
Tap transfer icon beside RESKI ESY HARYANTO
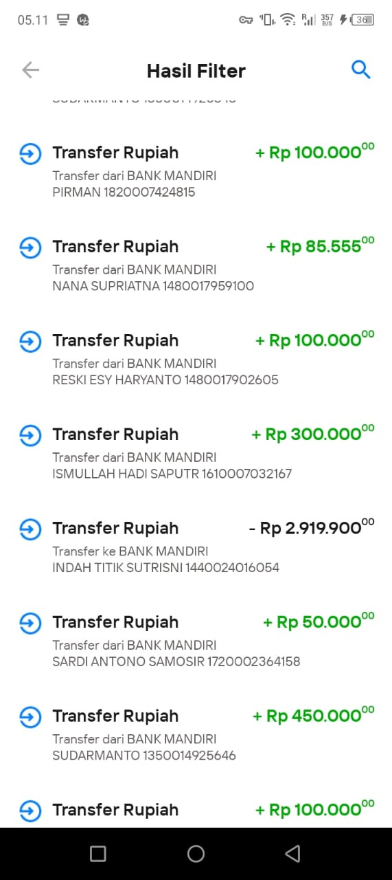(30, 341)
